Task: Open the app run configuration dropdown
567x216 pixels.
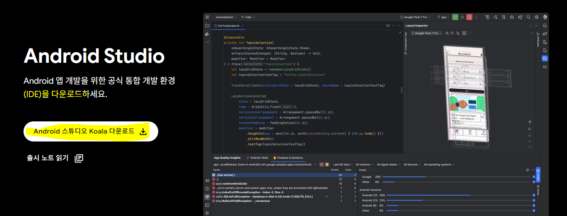Action: [x=443, y=17]
